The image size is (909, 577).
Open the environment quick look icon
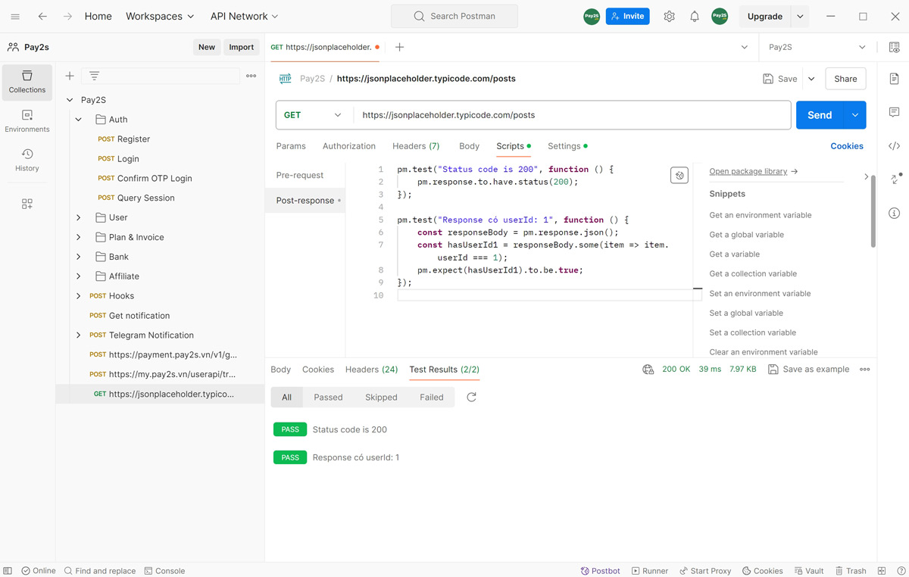coord(895,47)
